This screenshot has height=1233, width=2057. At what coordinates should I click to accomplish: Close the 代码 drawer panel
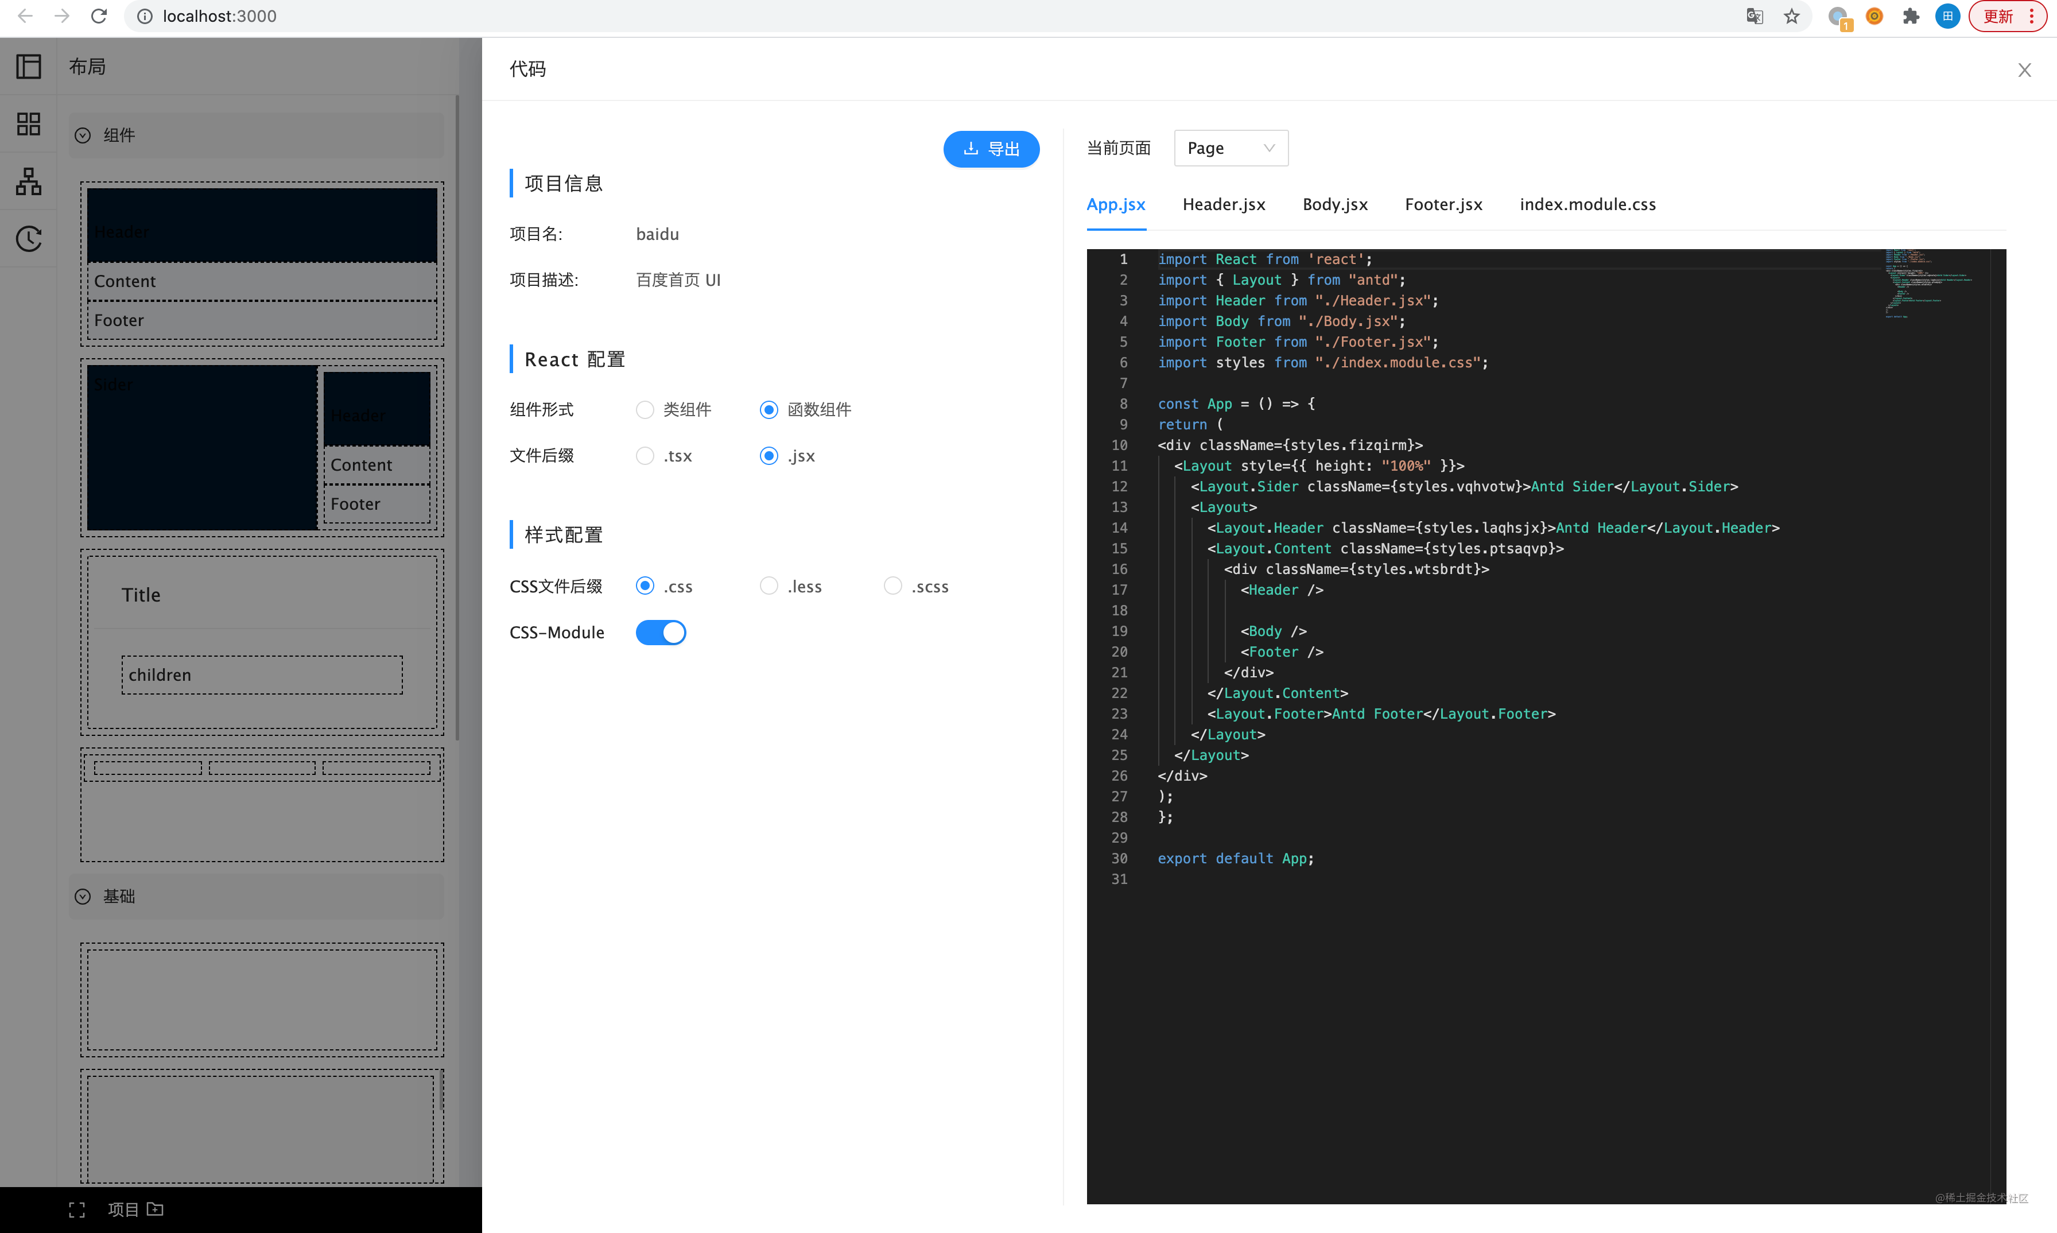tap(2024, 70)
